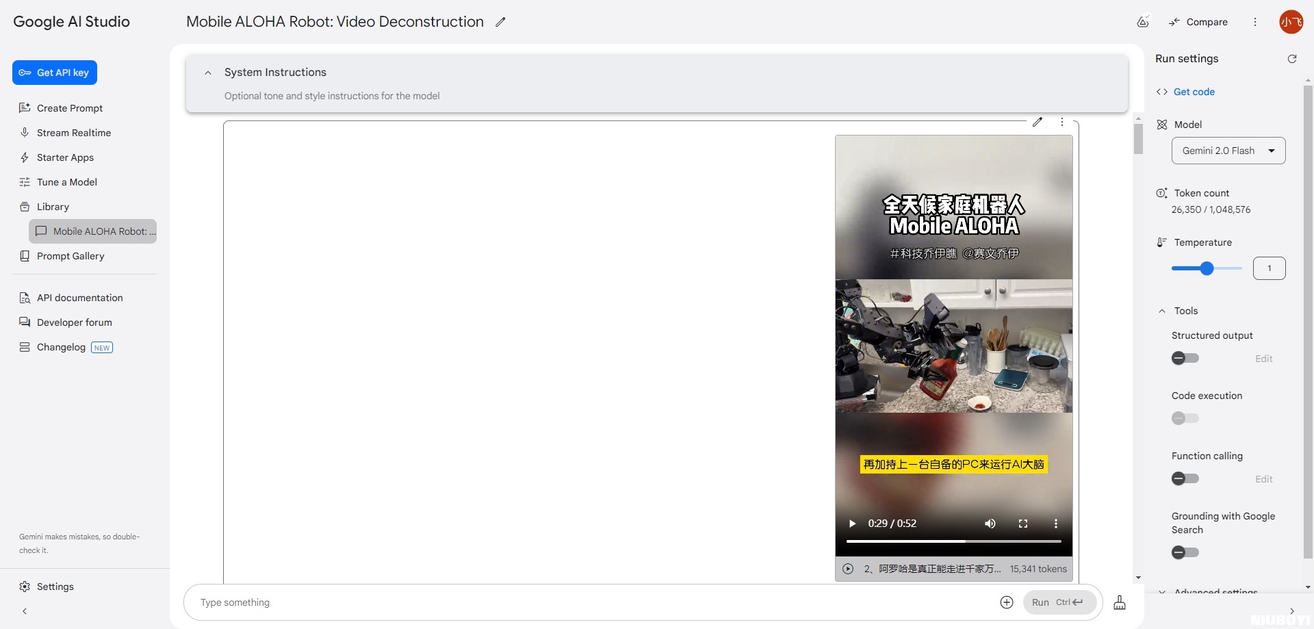Viewport: 1314px width, 629px height.
Task: Open the Gemini 2.0 Flash model dropdown
Action: point(1228,151)
